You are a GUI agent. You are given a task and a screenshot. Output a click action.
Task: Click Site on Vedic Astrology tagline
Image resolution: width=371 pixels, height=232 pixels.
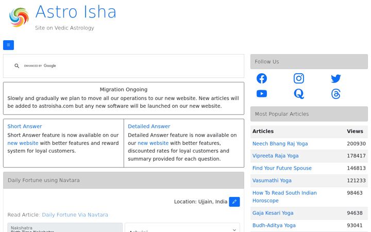tap(64, 28)
